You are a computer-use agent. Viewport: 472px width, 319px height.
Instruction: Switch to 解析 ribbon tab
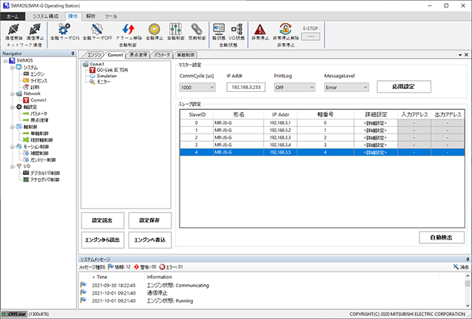coord(91,16)
